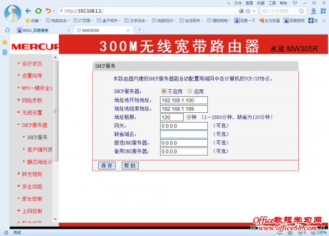
Task: Open the 电脑知识 bookmark folder
Action: [x=163, y=21]
